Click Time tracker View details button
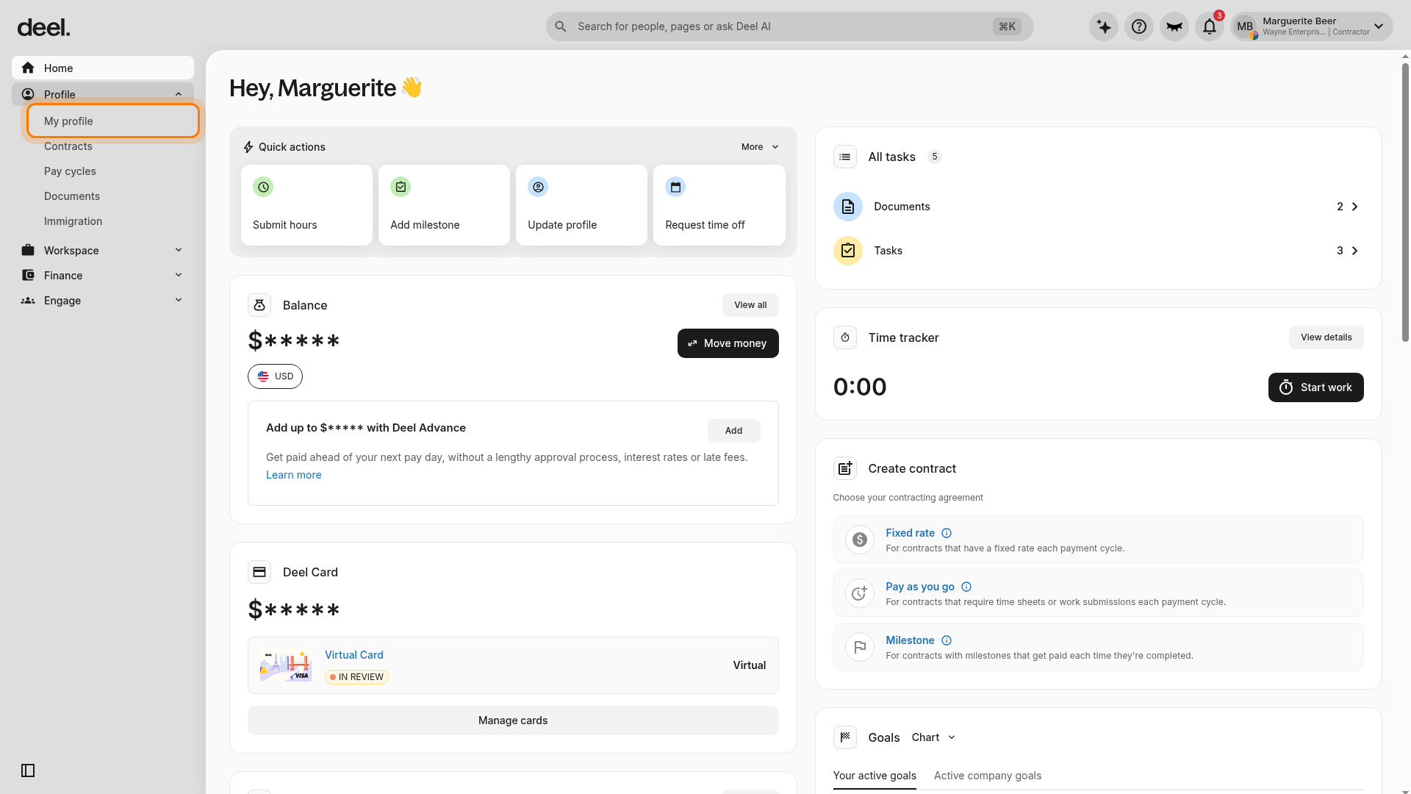Screen dimensions: 1411x794 point(1326,337)
